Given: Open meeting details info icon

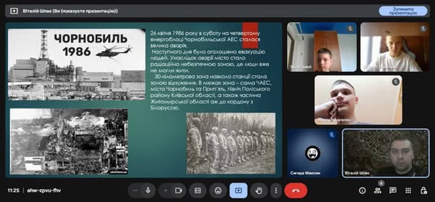Looking at the screenshot, I should [362, 191].
